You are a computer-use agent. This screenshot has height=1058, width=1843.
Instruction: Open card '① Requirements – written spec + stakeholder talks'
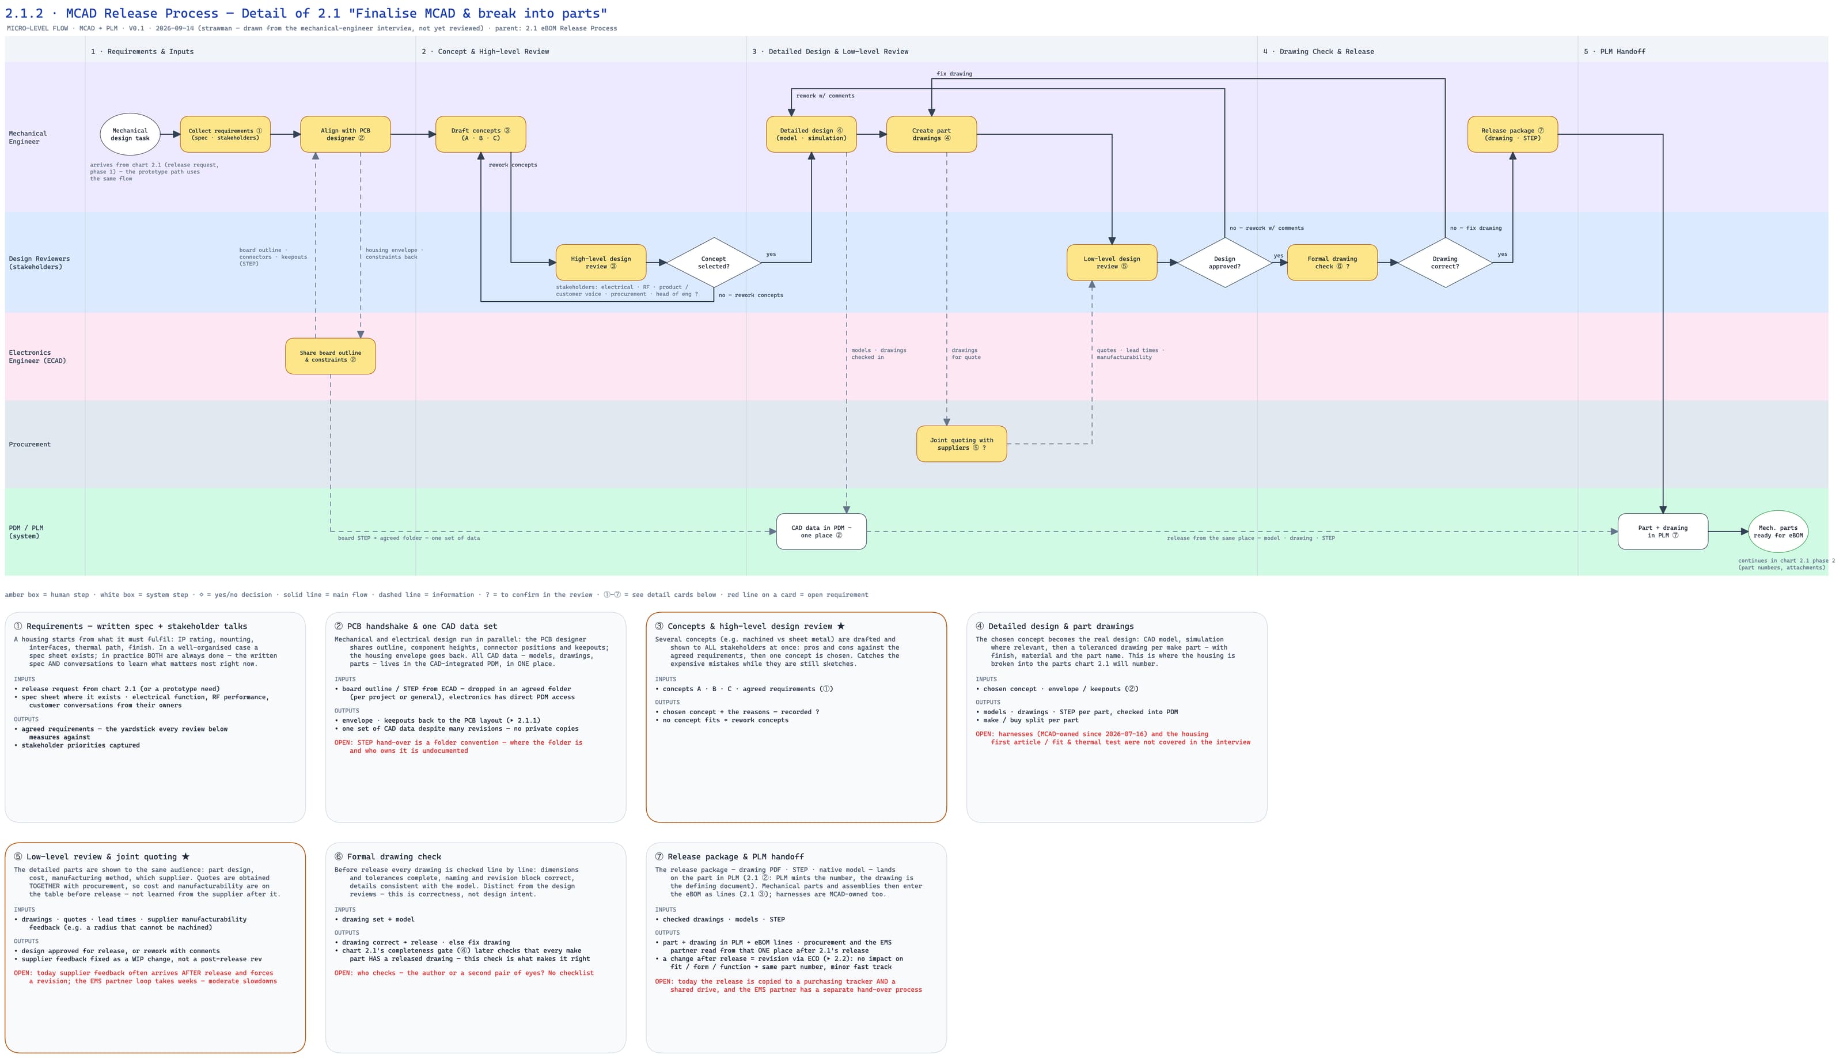[x=156, y=717]
